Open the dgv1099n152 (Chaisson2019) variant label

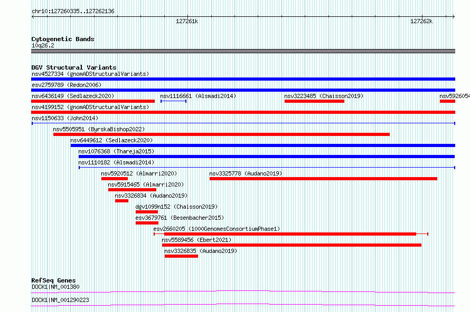click(176, 207)
